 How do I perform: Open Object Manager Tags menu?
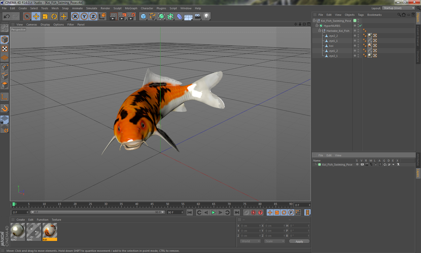(x=361, y=15)
